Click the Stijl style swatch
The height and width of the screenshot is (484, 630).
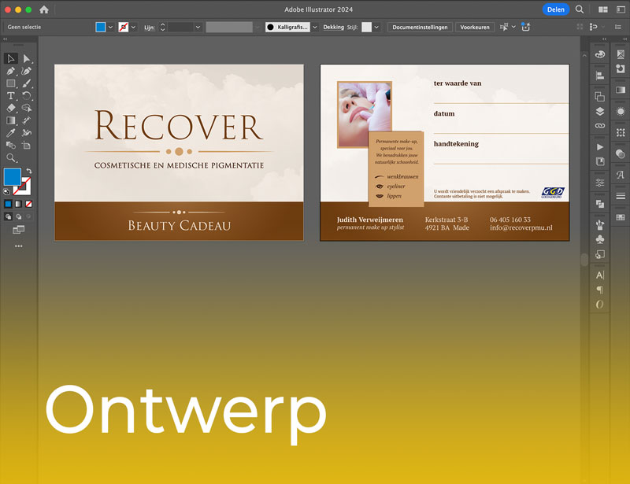[x=366, y=27]
